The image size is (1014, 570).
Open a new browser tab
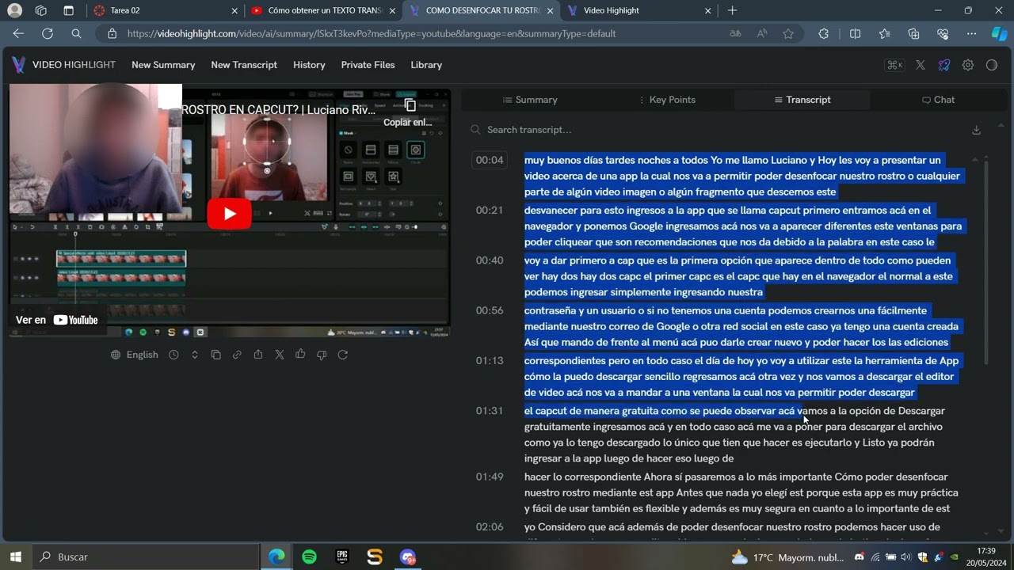(732, 11)
